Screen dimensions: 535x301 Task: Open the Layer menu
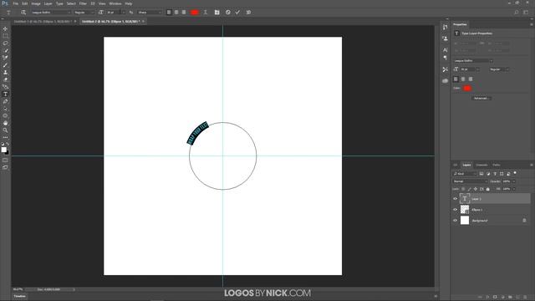(x=48, y=3)
